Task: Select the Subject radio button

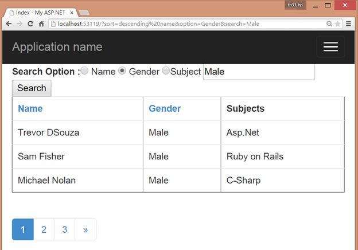Action: 166,71
